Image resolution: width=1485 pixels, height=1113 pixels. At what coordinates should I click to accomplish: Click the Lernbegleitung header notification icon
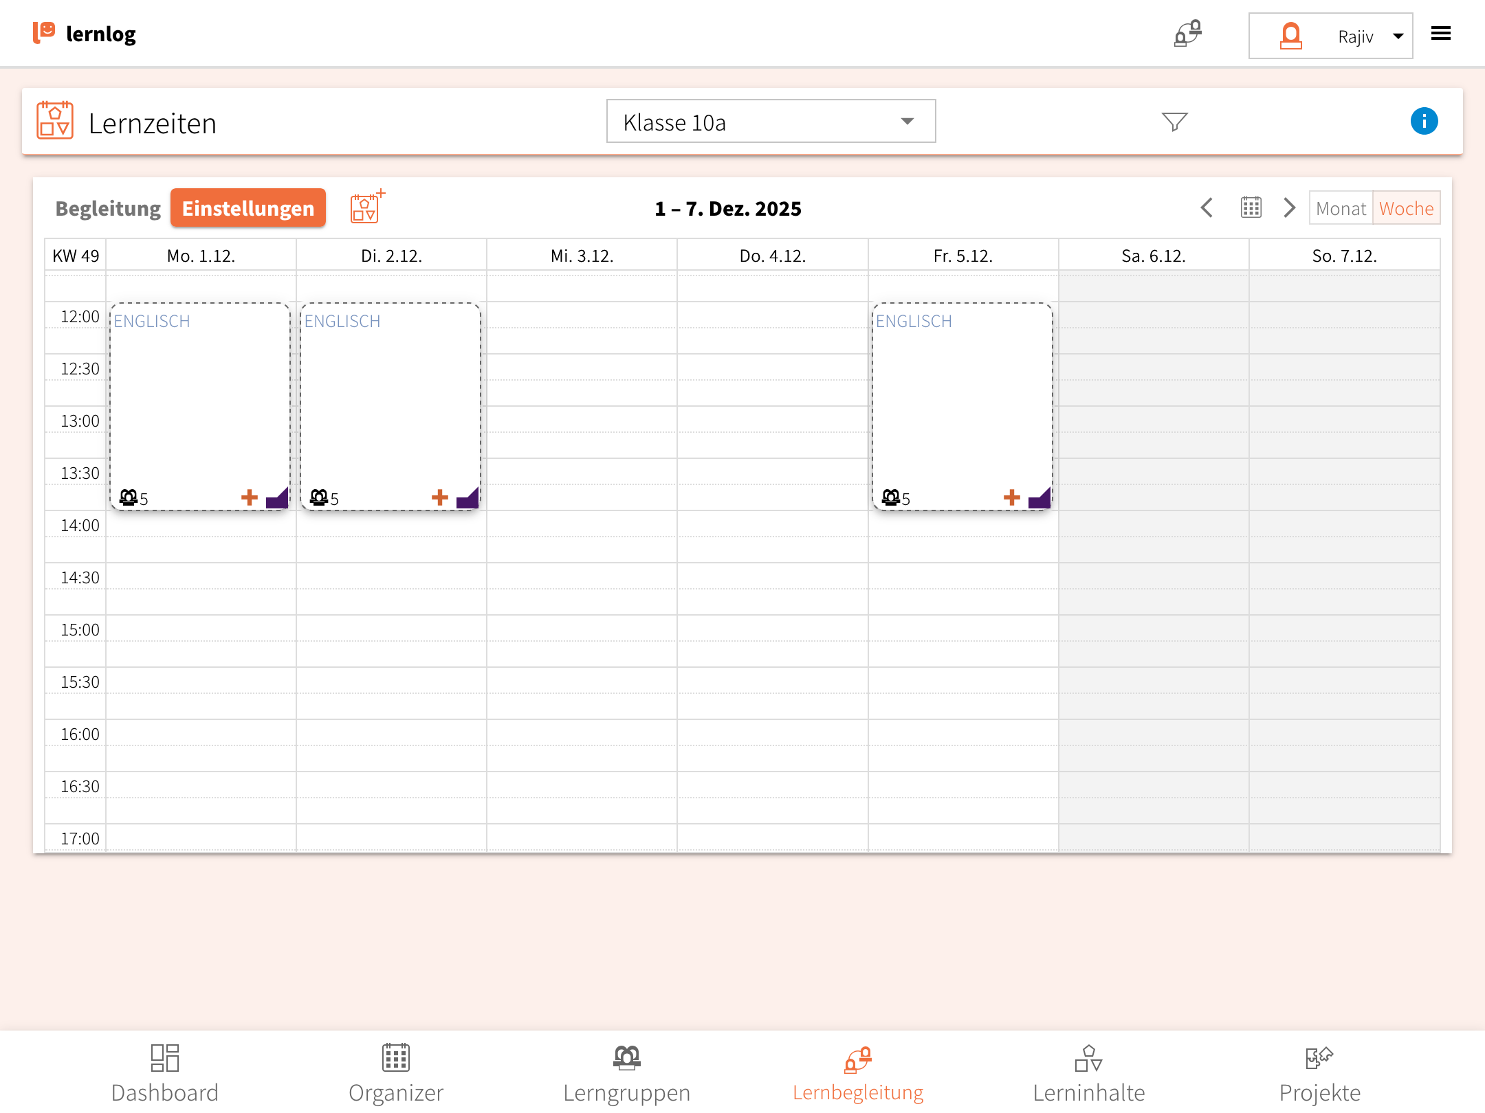[x=1187, y=34]
